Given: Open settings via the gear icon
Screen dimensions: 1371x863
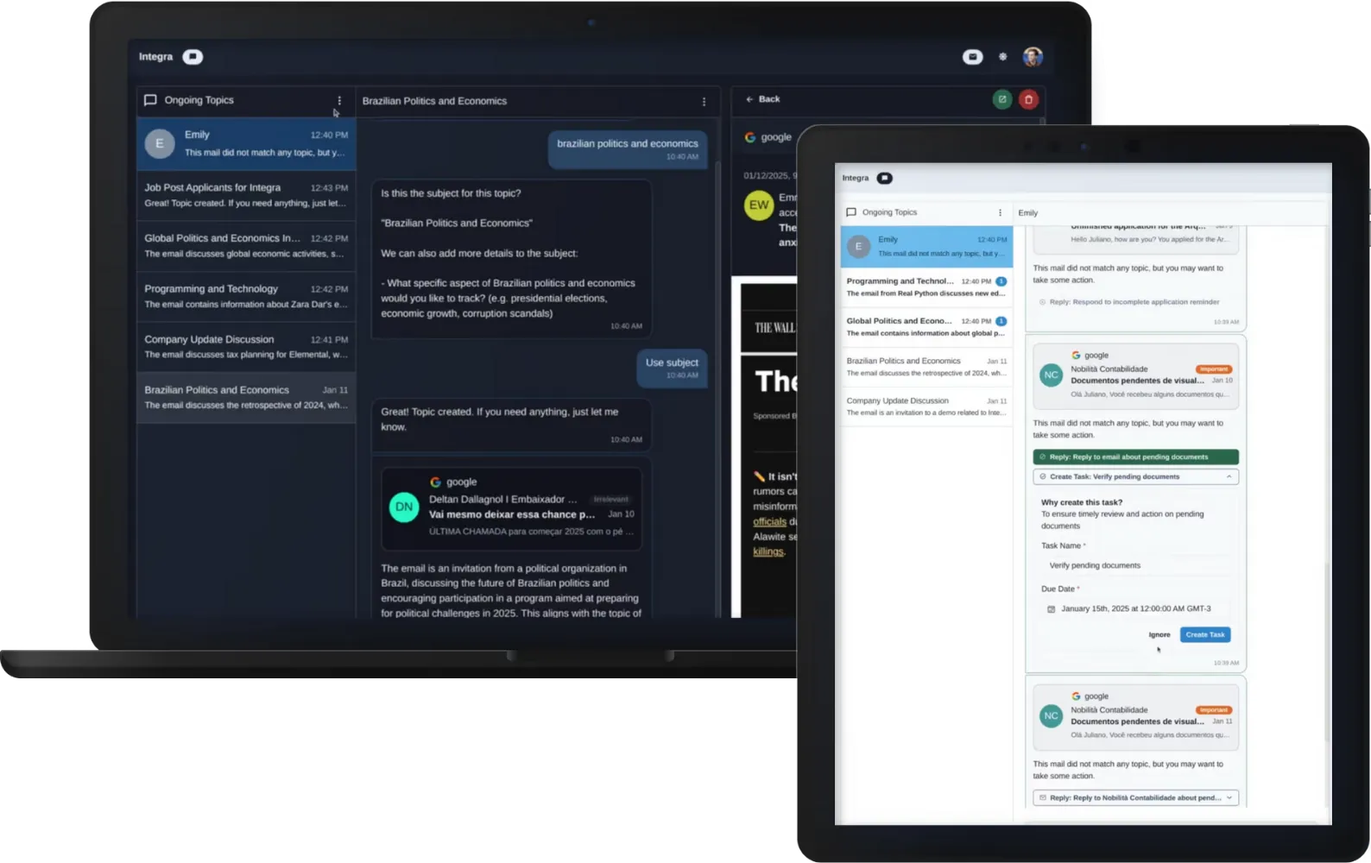Looking at the screenshot, I should (1002, 57).
